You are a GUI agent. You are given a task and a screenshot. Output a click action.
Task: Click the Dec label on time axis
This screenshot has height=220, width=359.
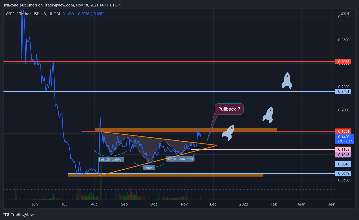[213, 204]
